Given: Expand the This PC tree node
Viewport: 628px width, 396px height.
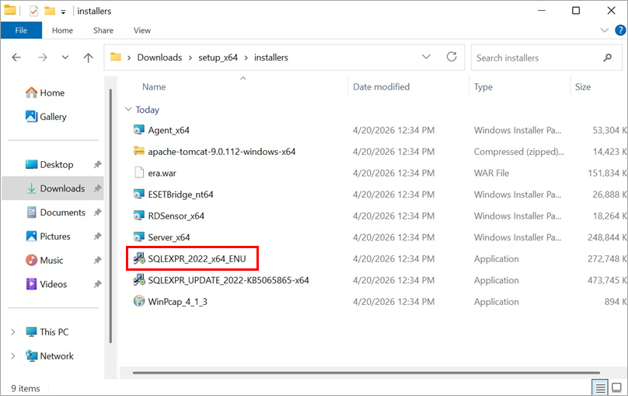Looking at the screenshot, I should 13,332.
